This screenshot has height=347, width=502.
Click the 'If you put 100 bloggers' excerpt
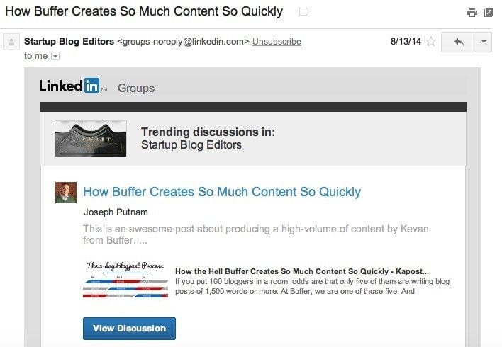312,286
